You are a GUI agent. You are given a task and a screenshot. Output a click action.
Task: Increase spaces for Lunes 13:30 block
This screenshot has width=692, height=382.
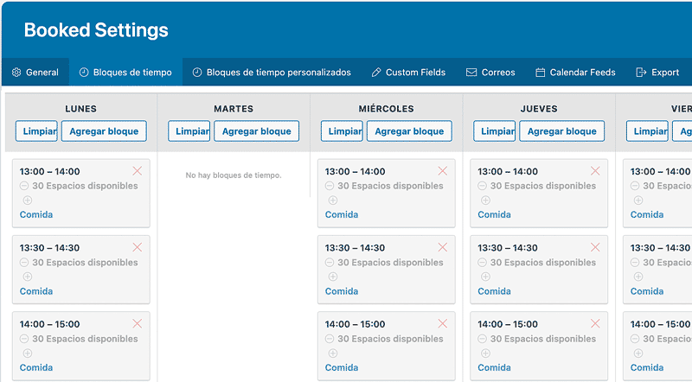pyautogui.click(x=28, y=277)
